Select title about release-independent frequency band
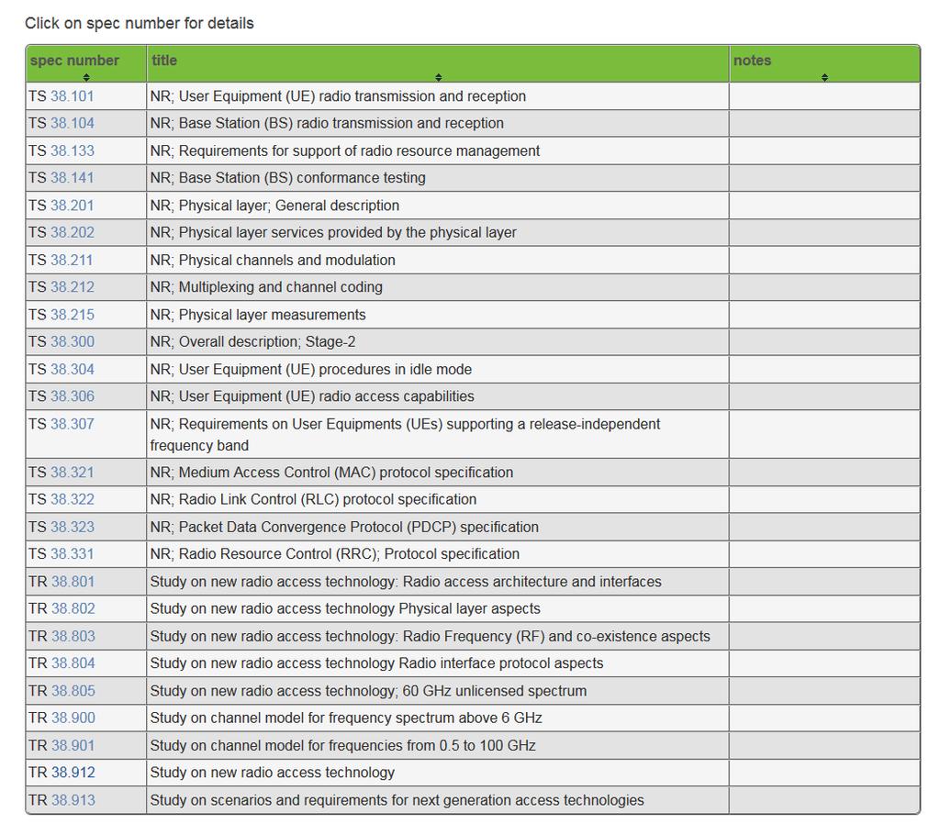The height and width of the screenshot is (824, 940). pos(405,434)
